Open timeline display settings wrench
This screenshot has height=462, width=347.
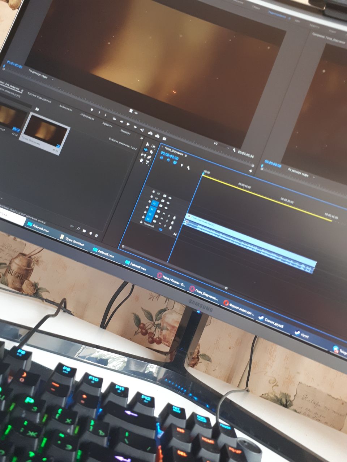[x=188, y=167]
